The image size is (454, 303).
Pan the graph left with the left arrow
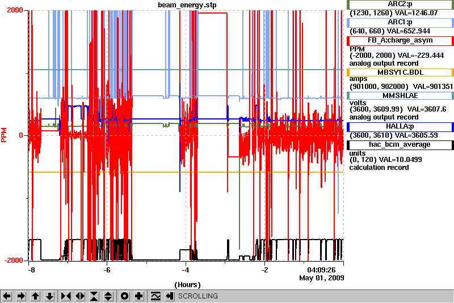(x=7, y=296)
